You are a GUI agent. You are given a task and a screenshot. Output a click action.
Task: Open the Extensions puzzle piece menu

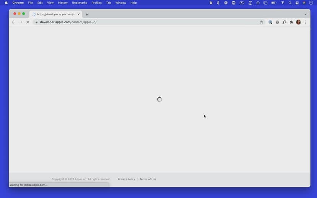point(291,22)
